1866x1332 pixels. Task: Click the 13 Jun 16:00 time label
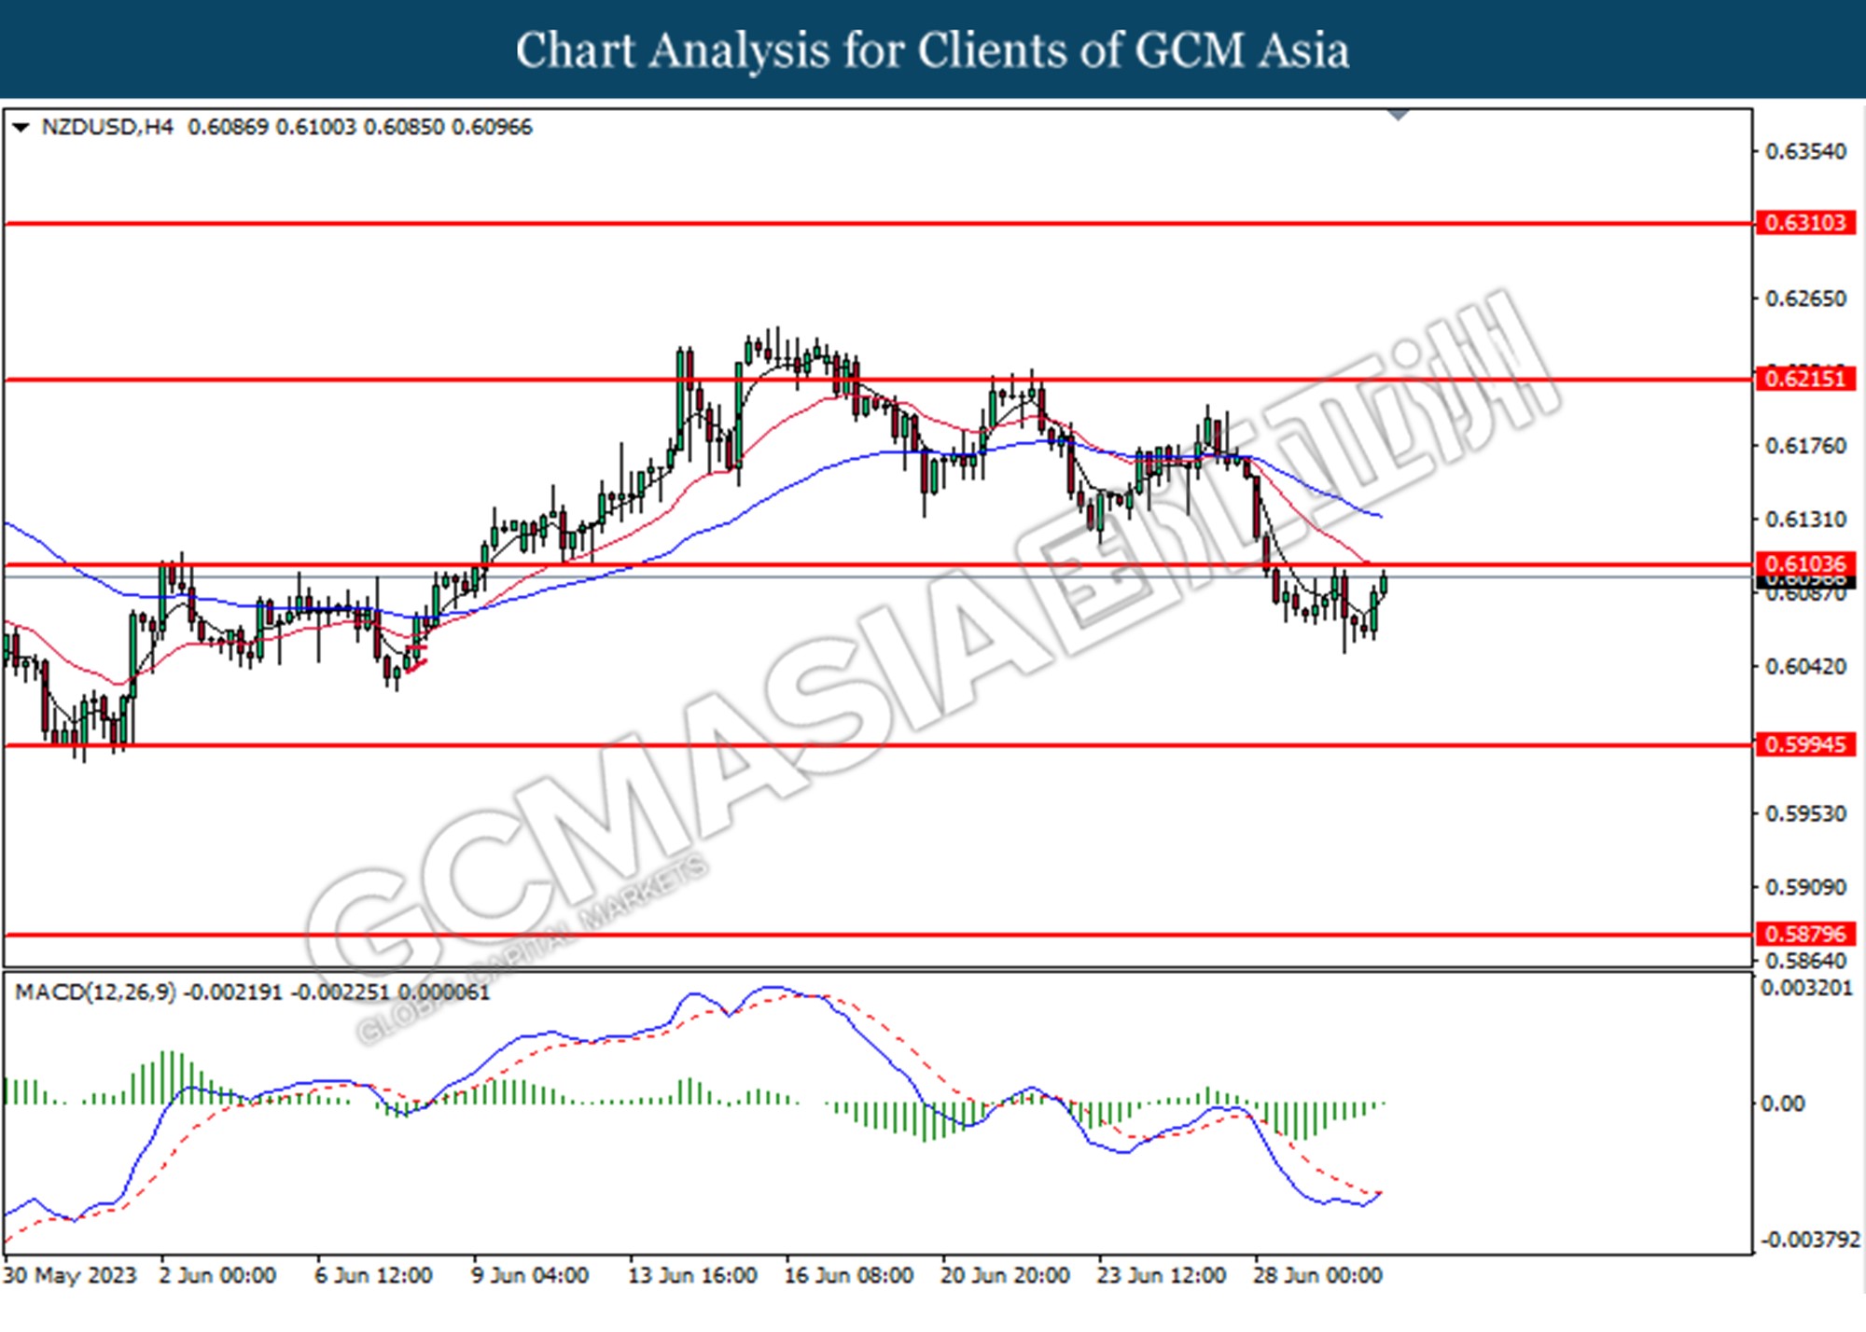[x=692, y=1275]
